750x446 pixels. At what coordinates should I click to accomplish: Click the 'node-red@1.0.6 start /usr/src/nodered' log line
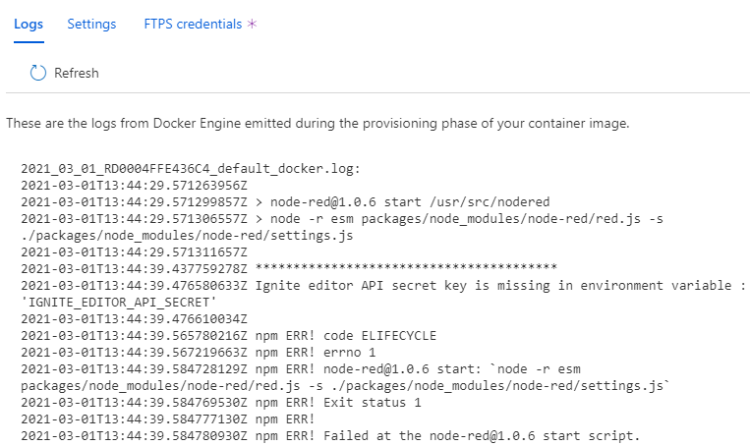coord(285,201)
